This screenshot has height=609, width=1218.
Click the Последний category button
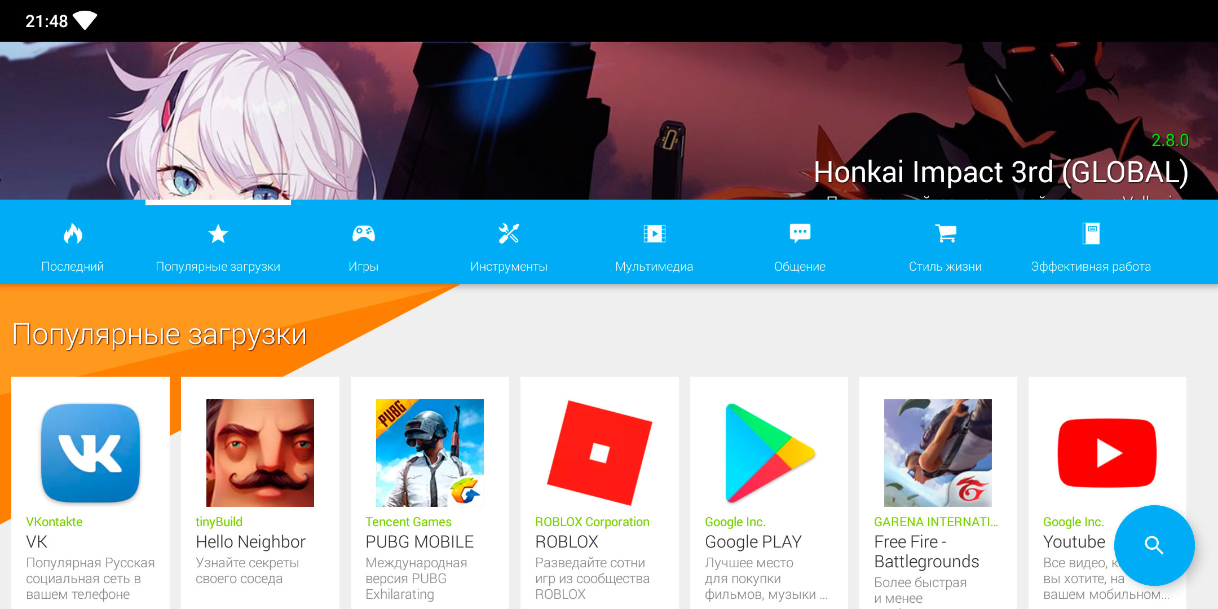point(73,251)
